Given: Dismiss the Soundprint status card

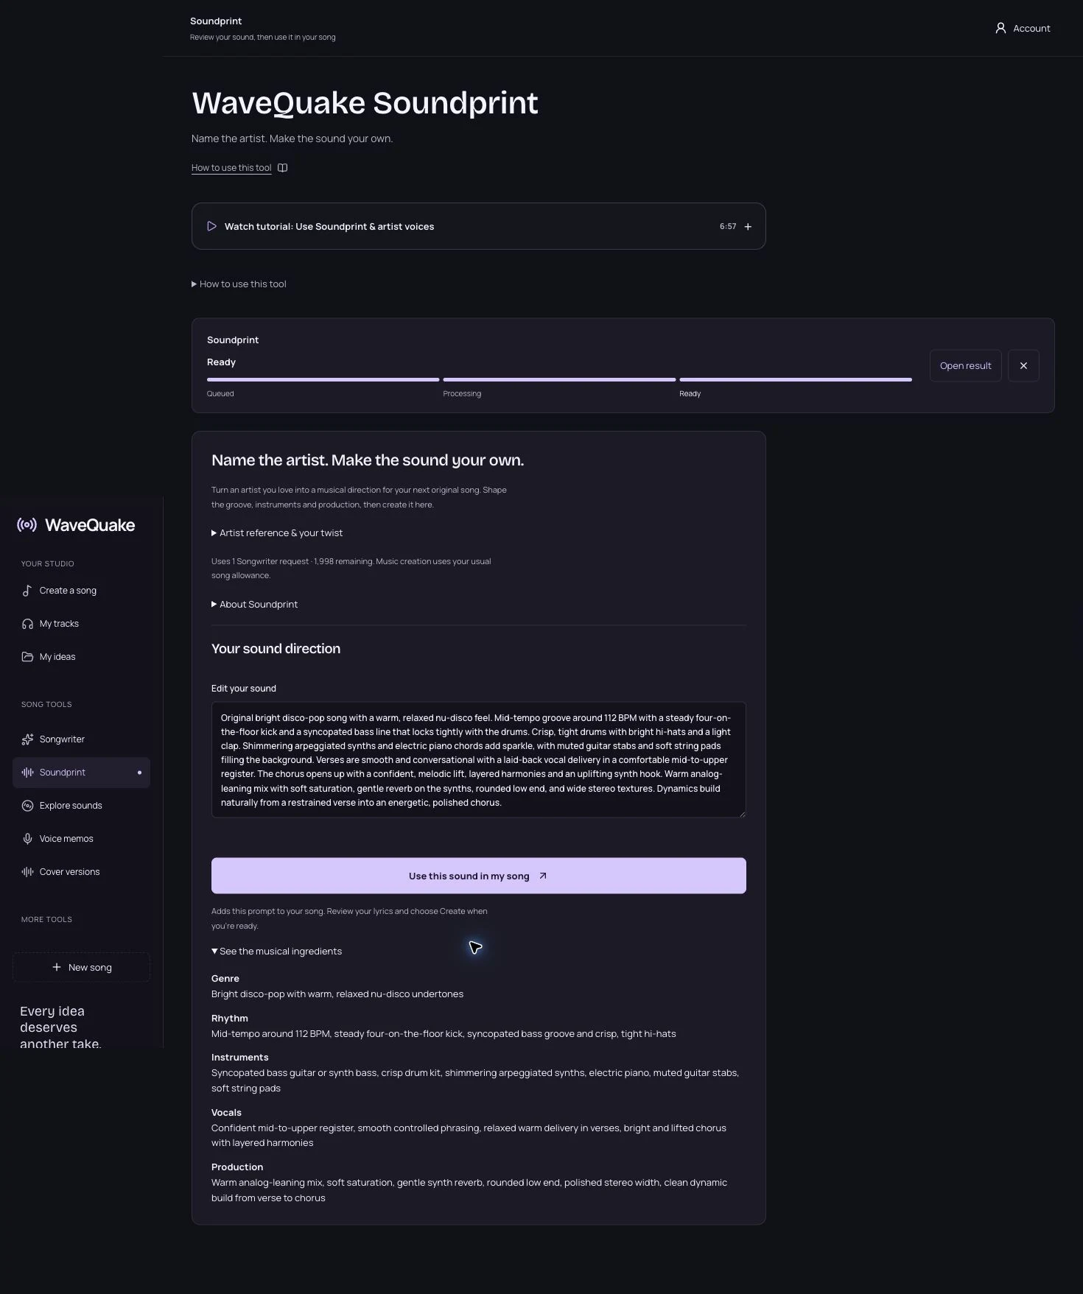Looking at the screenshot, I should pyautogui.click(x=1023, y=366).
